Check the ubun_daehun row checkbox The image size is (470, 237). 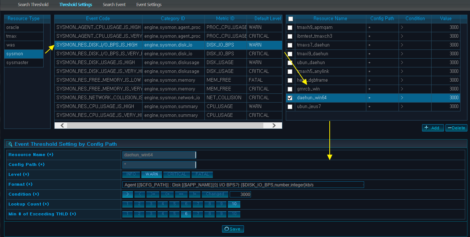point(290,63)
